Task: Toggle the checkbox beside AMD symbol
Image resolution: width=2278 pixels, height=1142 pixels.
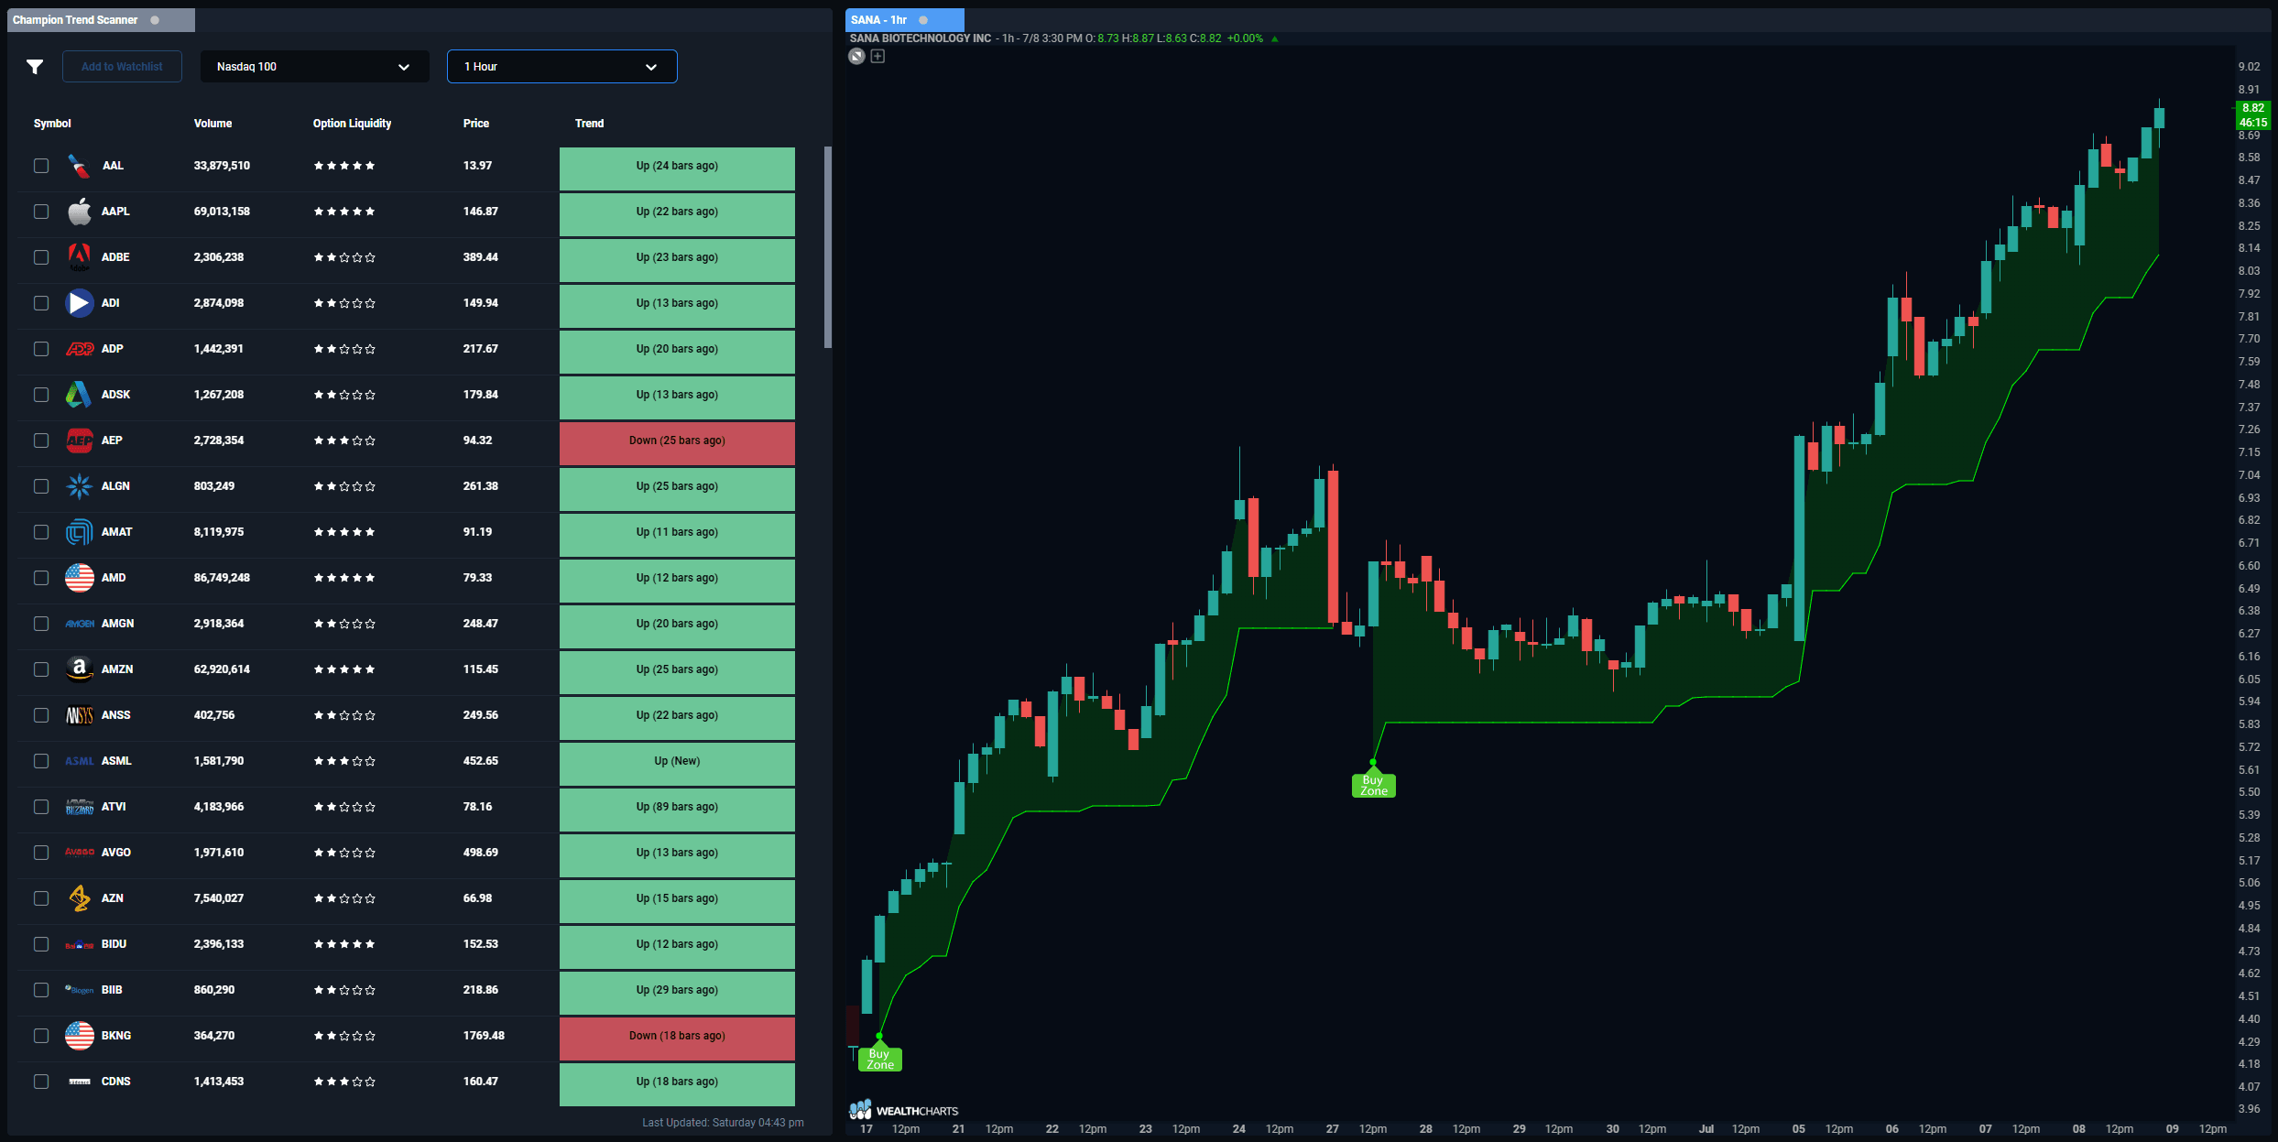Action: click(x=41, y=577)
